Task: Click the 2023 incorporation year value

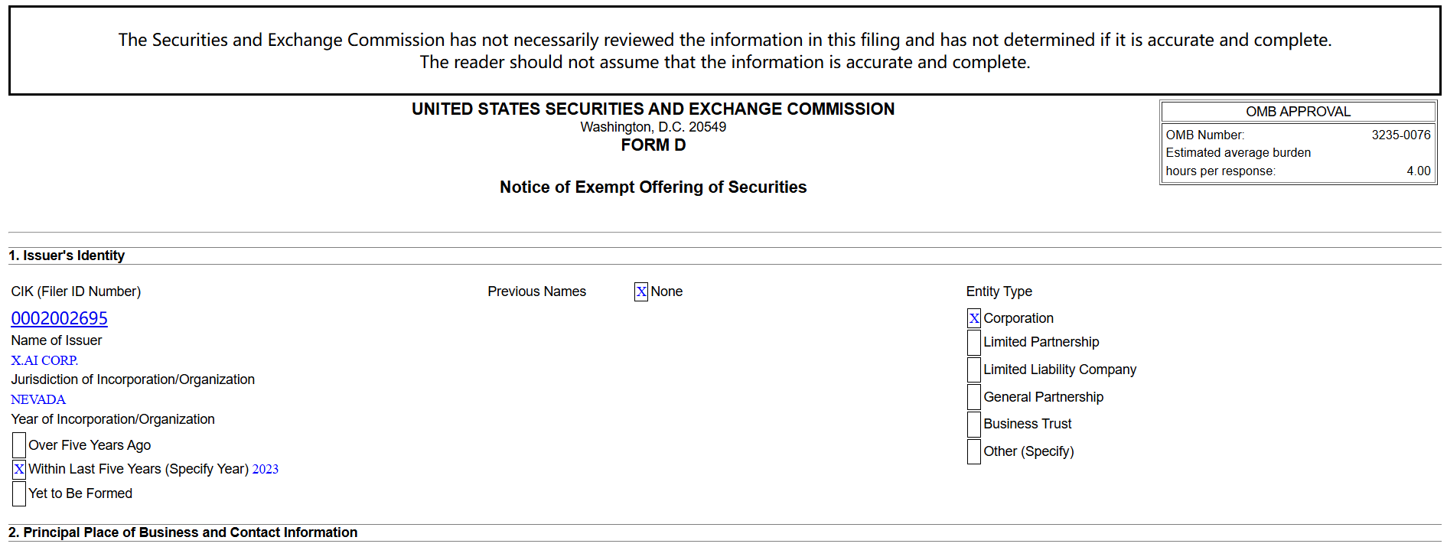Action: click(x=266, y=469)
